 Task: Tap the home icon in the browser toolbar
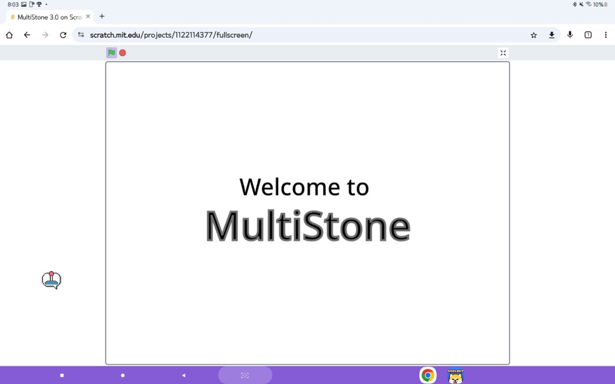tap(9, 35)
